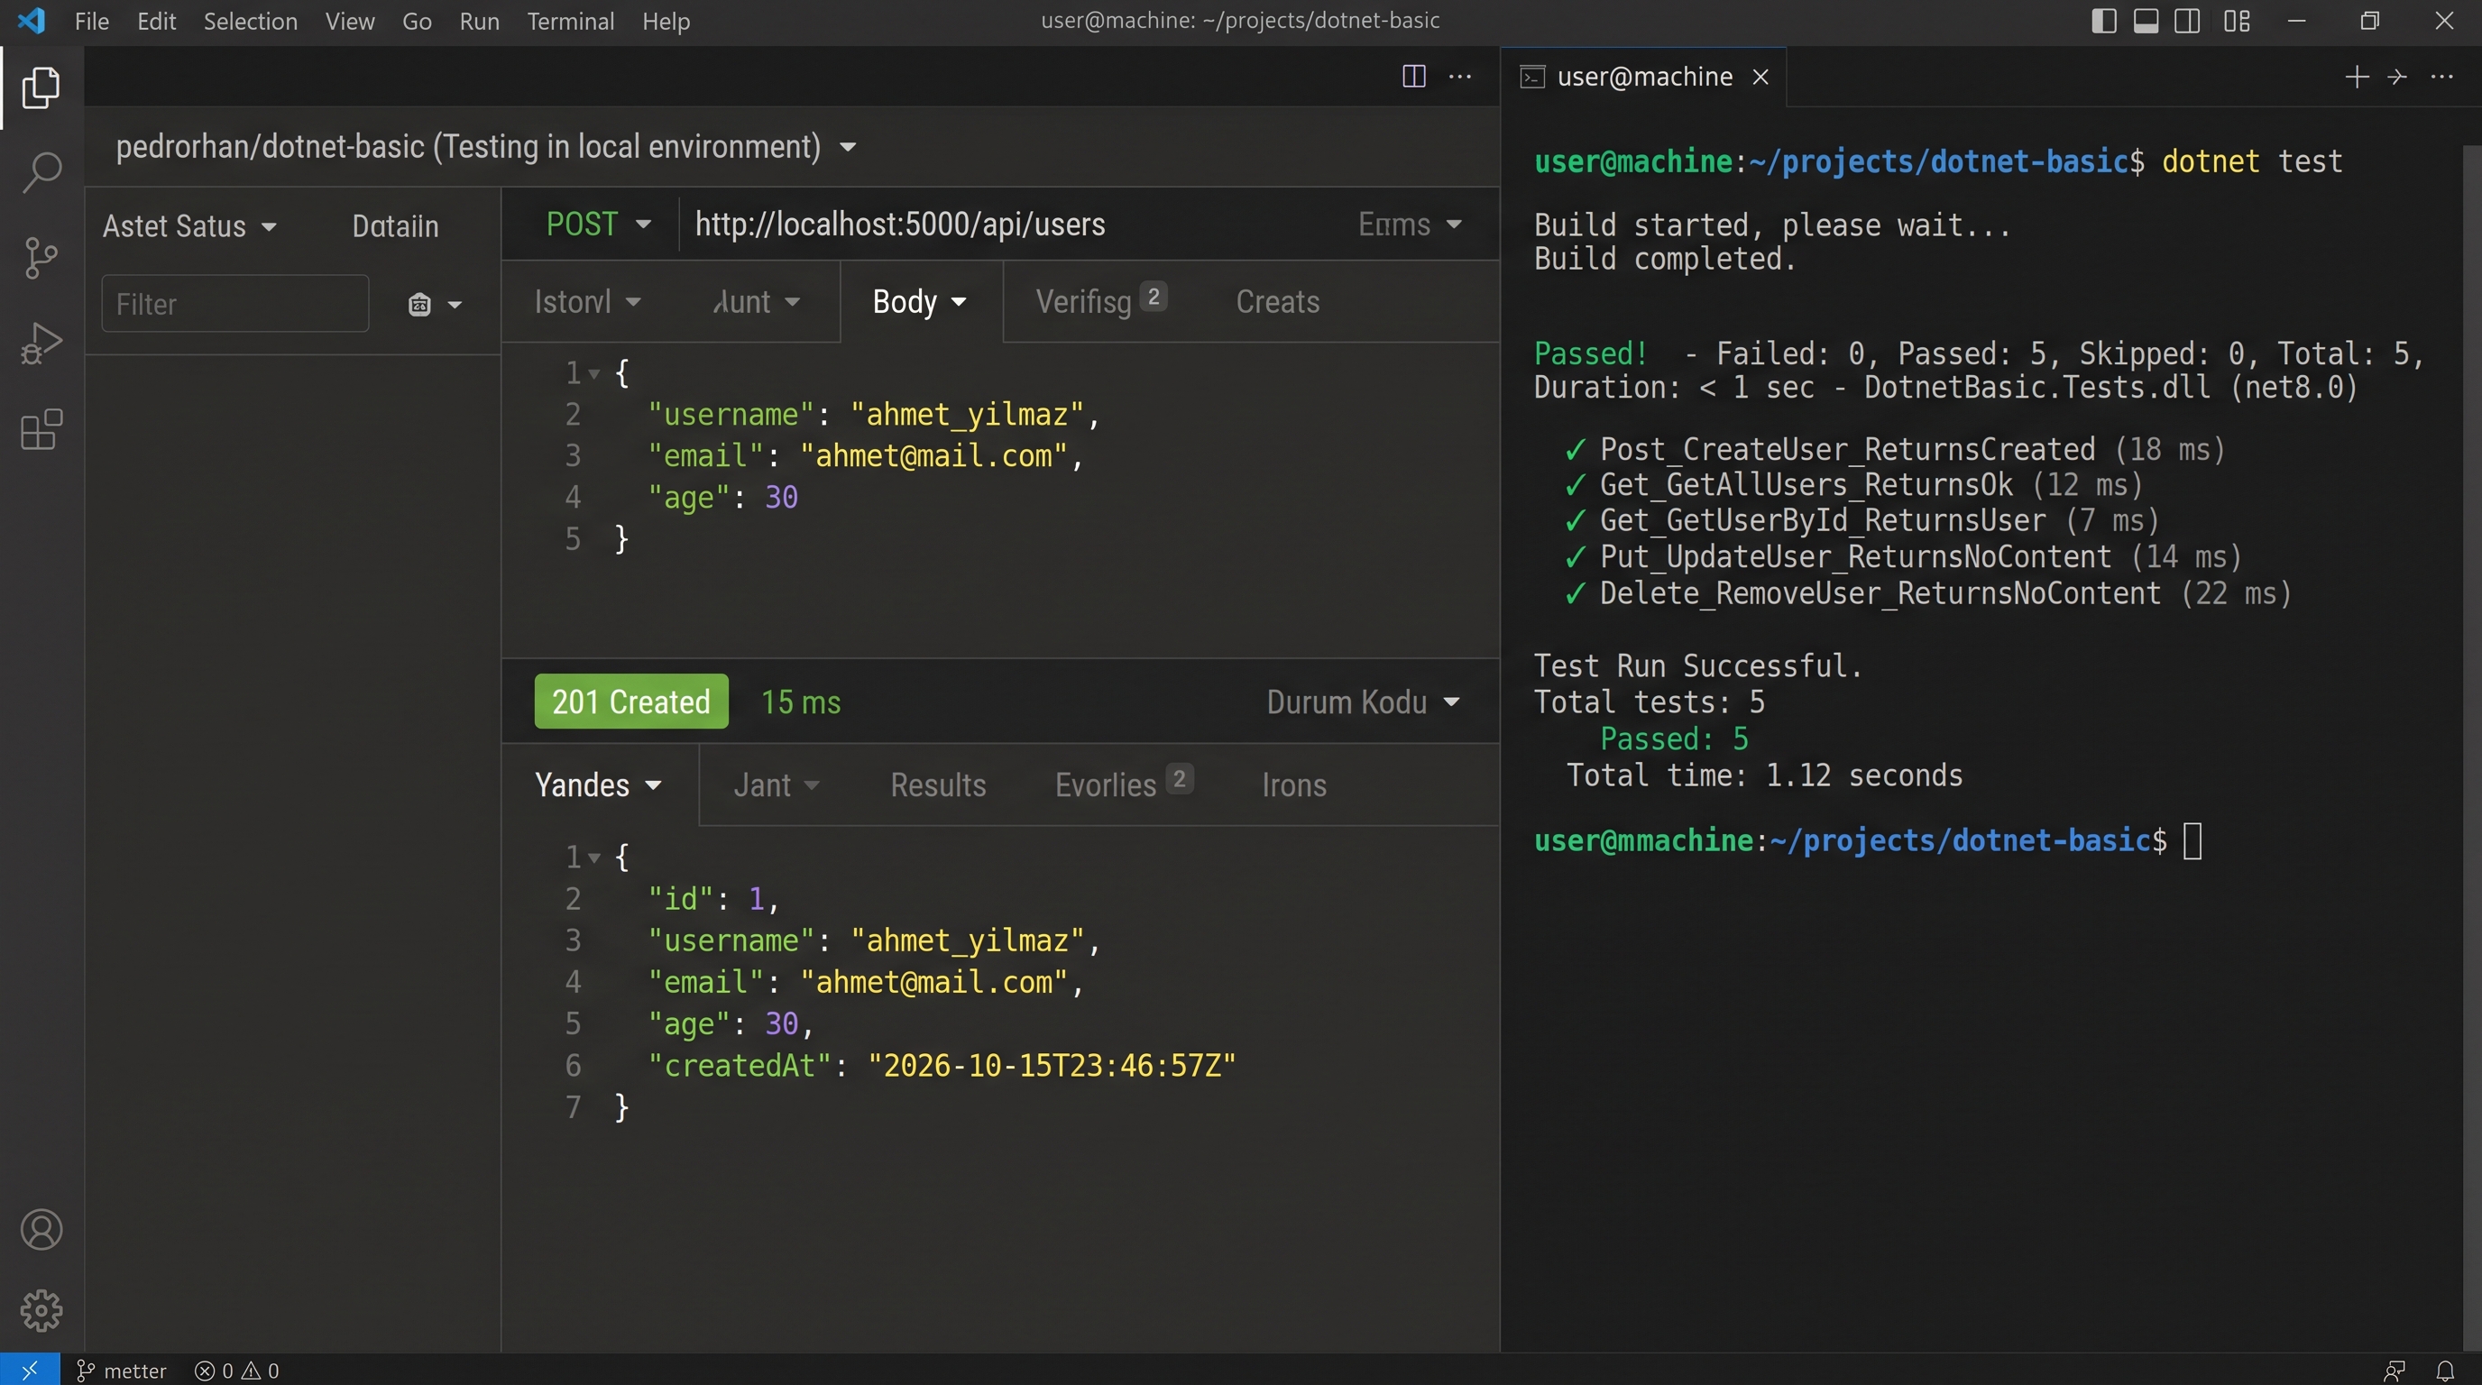This screenshot has width=2482, height=1385.
Task: Switch to the Evorlies response tab
Action: (x=1124, y=784)
